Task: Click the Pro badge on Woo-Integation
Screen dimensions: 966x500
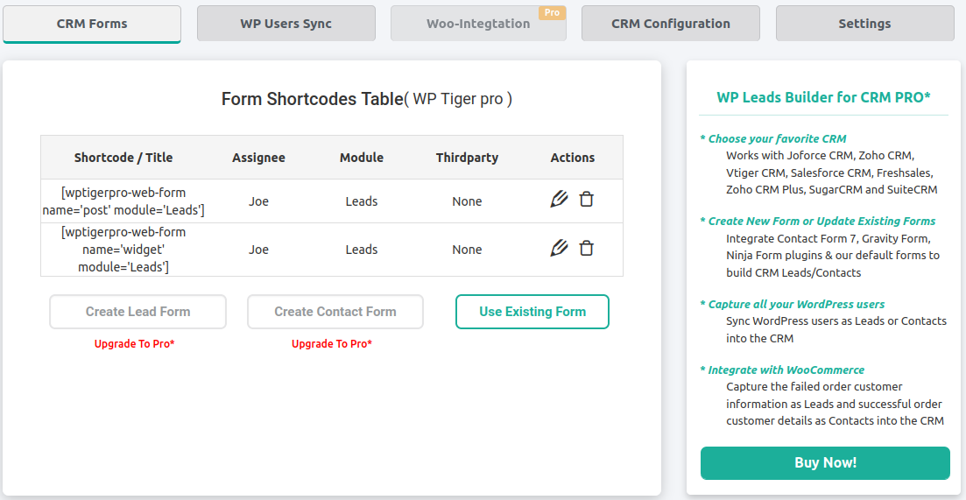Action: 552,12
